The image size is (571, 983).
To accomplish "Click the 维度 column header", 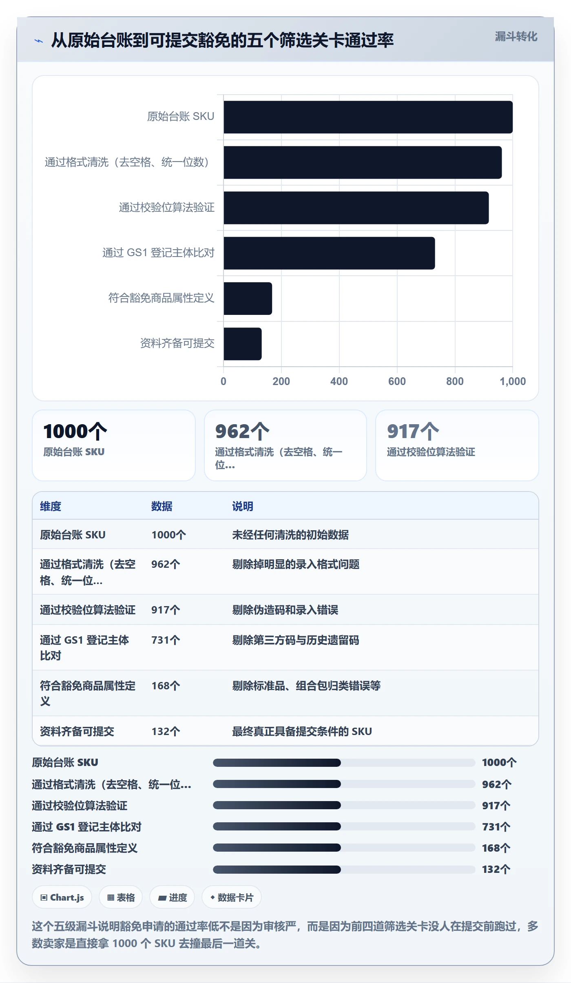I will click(51, 506).
